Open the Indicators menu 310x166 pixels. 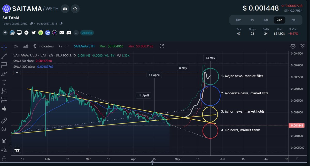43,46
